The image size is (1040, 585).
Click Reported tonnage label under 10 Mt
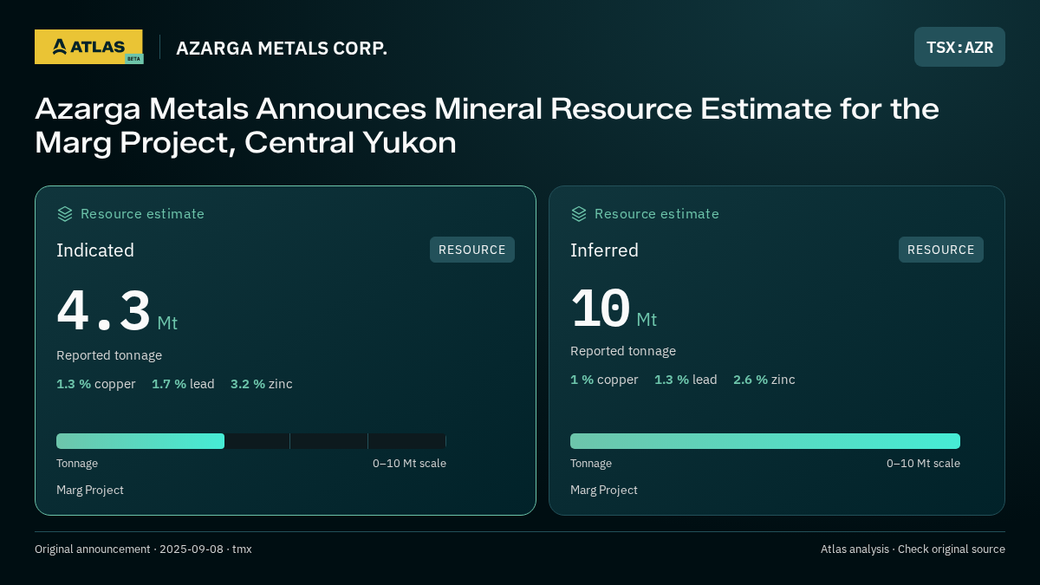[x=623, y=351]
